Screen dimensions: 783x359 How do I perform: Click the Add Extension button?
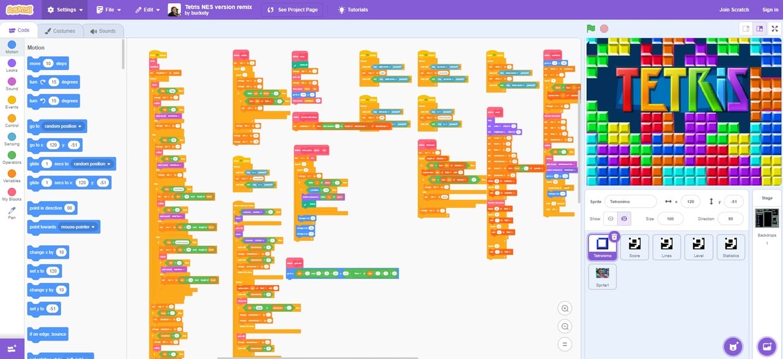(x=12, y=348)
